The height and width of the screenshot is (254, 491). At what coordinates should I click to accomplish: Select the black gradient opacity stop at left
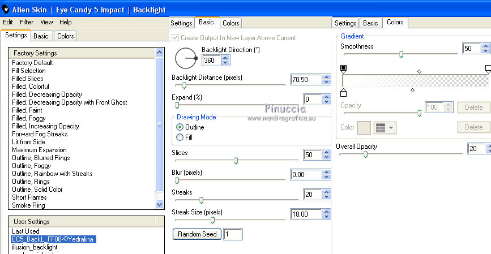coord(344,69)
